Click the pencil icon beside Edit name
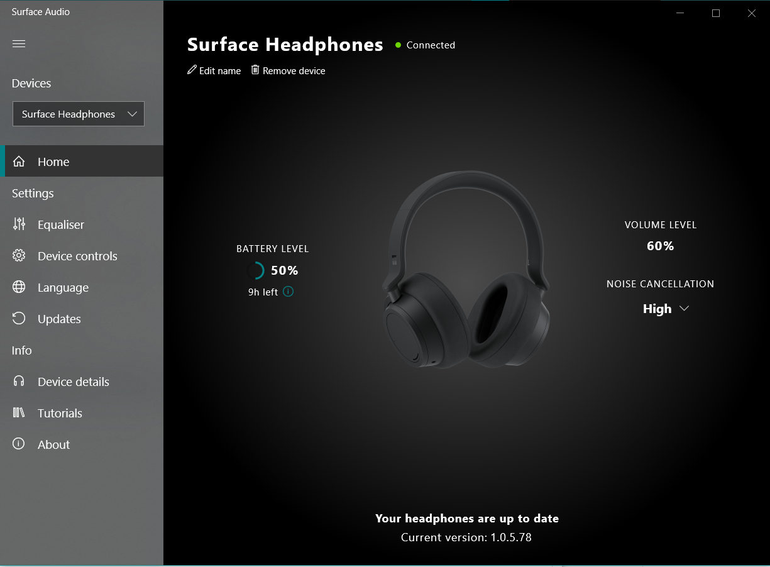 point(192,70)
